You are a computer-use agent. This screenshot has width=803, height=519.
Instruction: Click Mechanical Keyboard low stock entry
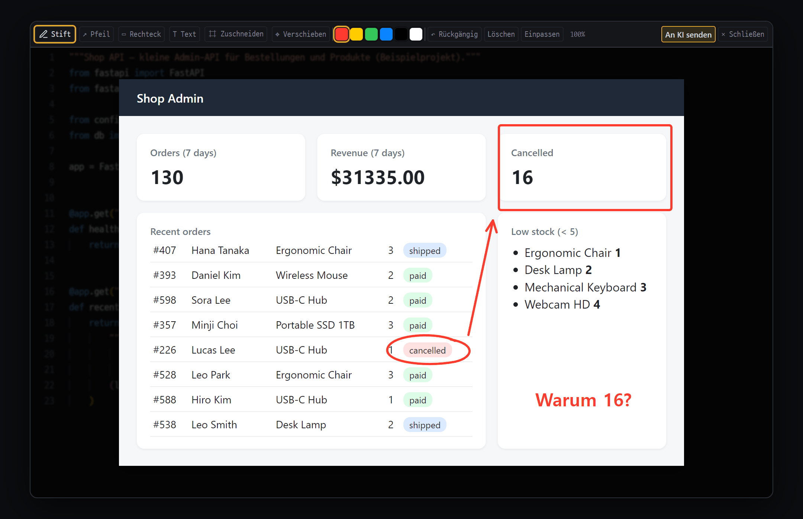(586, 287)
